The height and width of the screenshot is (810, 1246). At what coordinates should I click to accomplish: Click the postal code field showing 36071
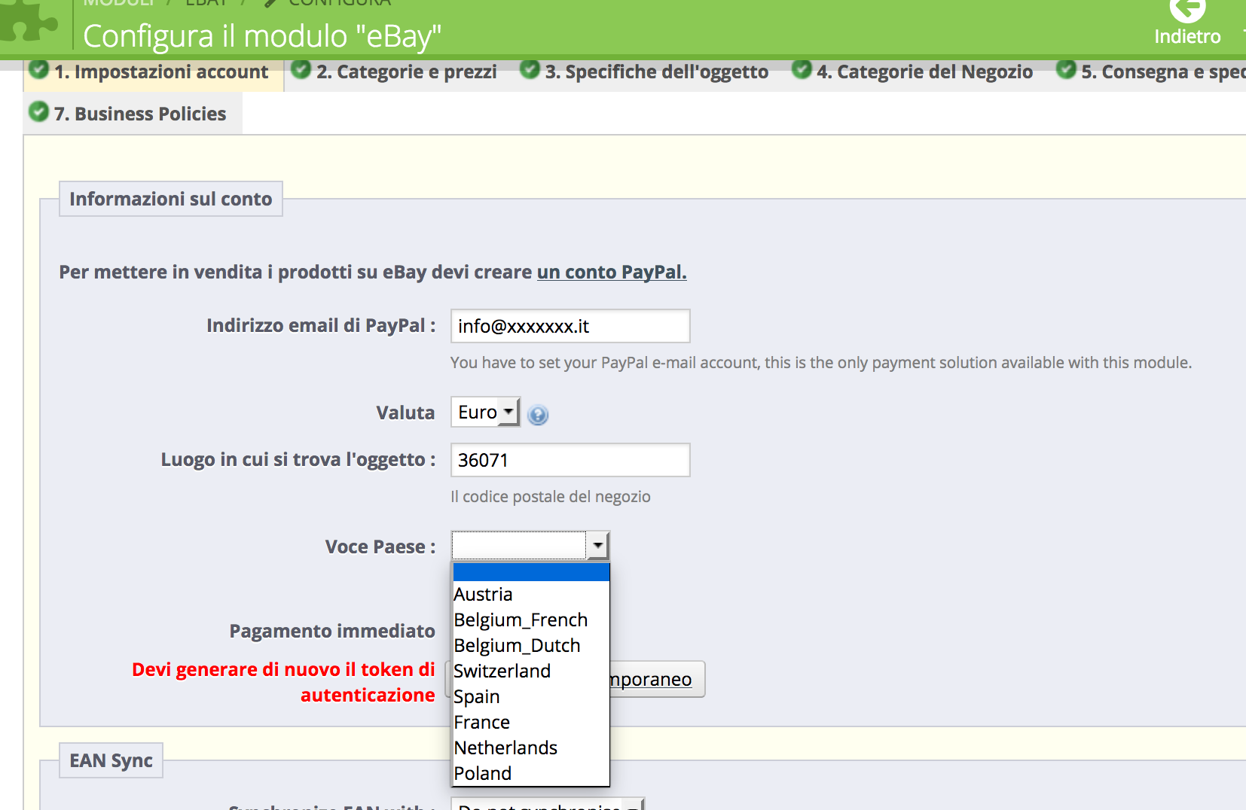(x=570, y=460)
